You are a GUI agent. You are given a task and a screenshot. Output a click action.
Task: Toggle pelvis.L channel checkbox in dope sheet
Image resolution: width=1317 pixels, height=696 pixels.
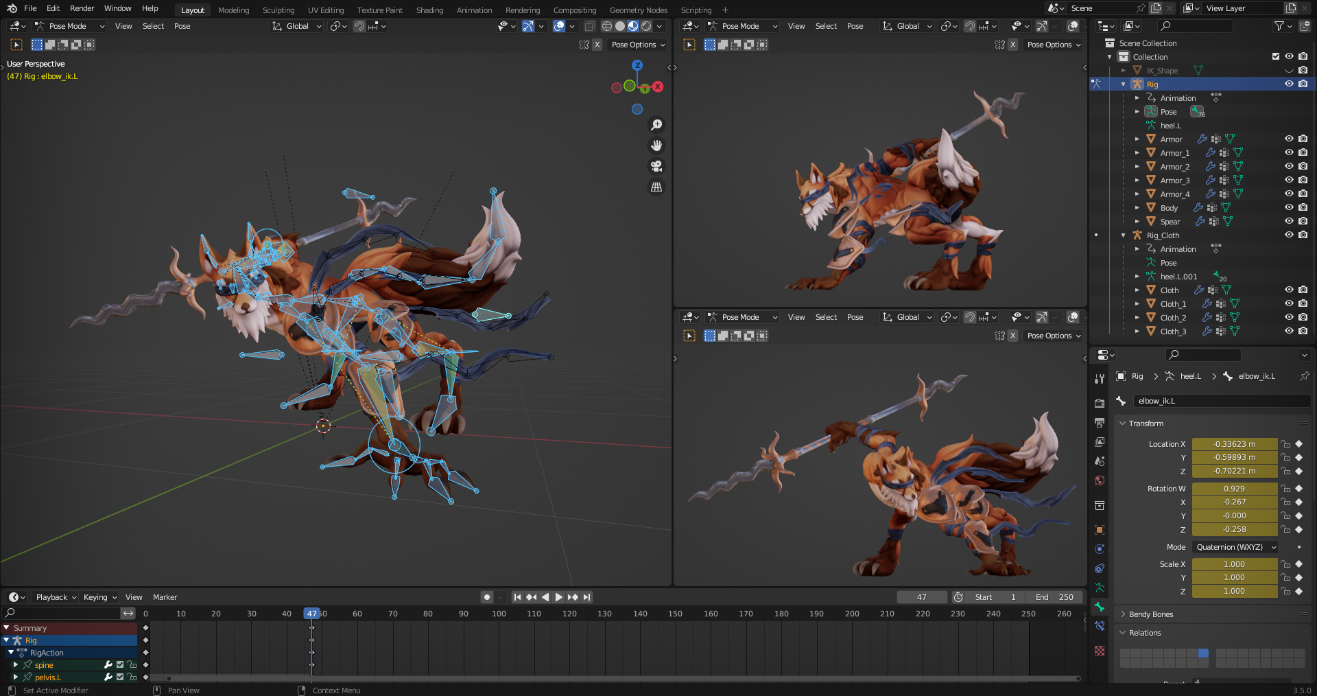tap(120, 677)
